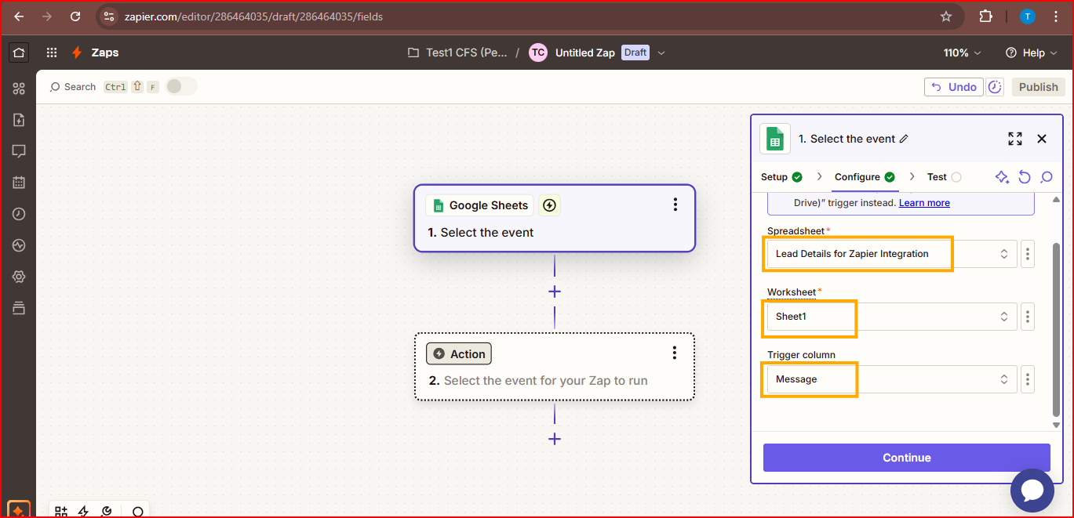Open the calendar sidebar icon
1074x518 pixels.
[19, 183]
